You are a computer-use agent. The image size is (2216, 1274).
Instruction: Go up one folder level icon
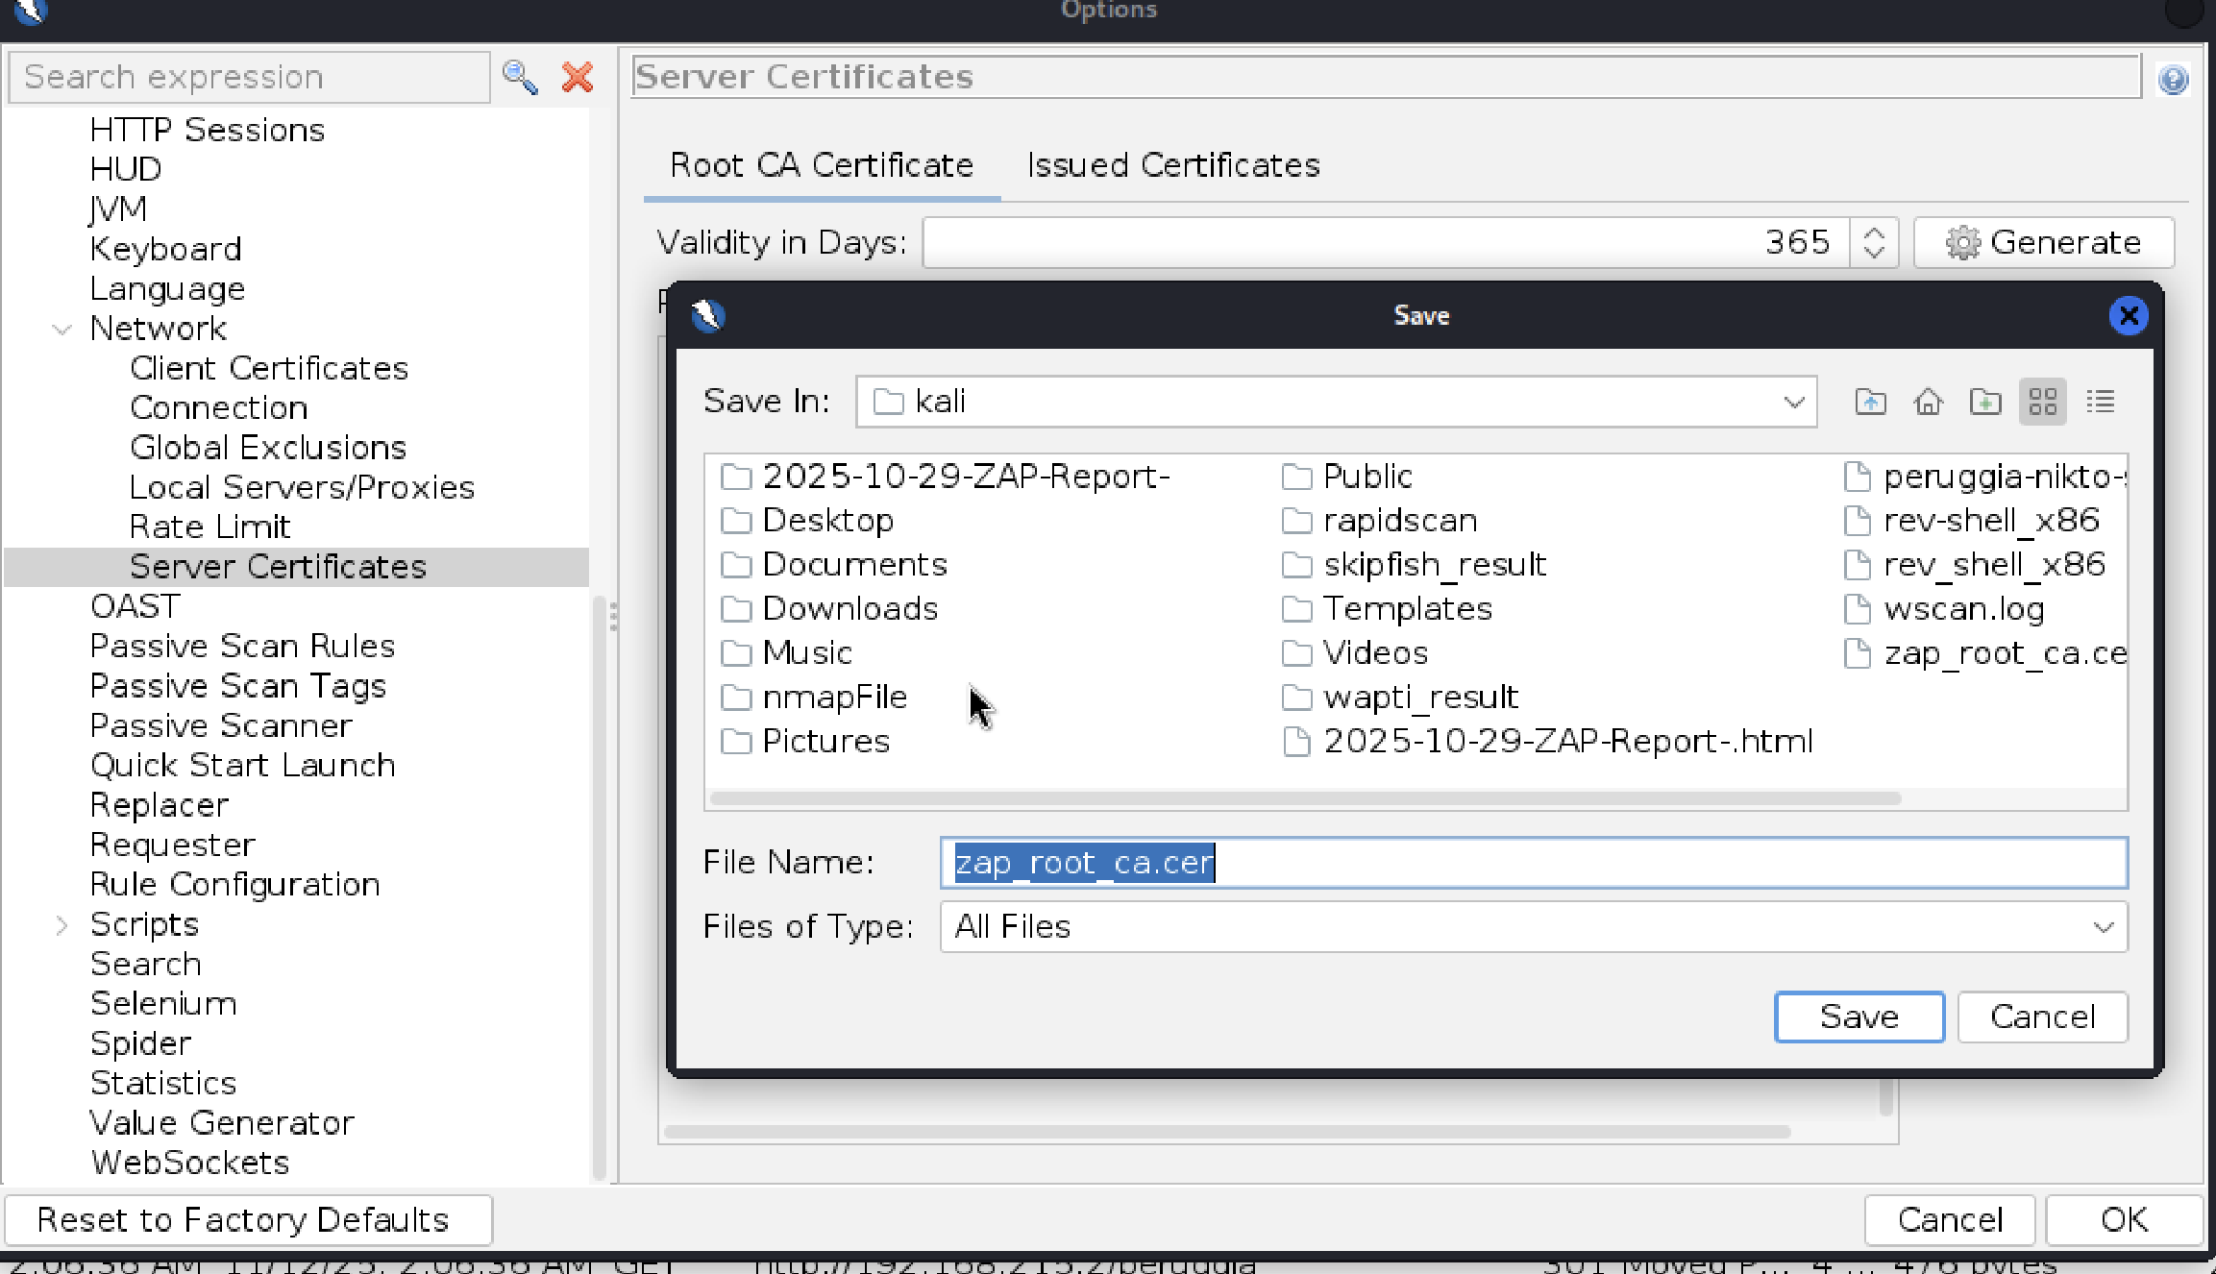click(1870, 402)
